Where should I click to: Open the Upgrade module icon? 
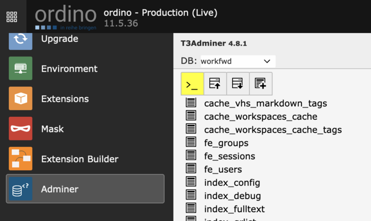[20, 40]
